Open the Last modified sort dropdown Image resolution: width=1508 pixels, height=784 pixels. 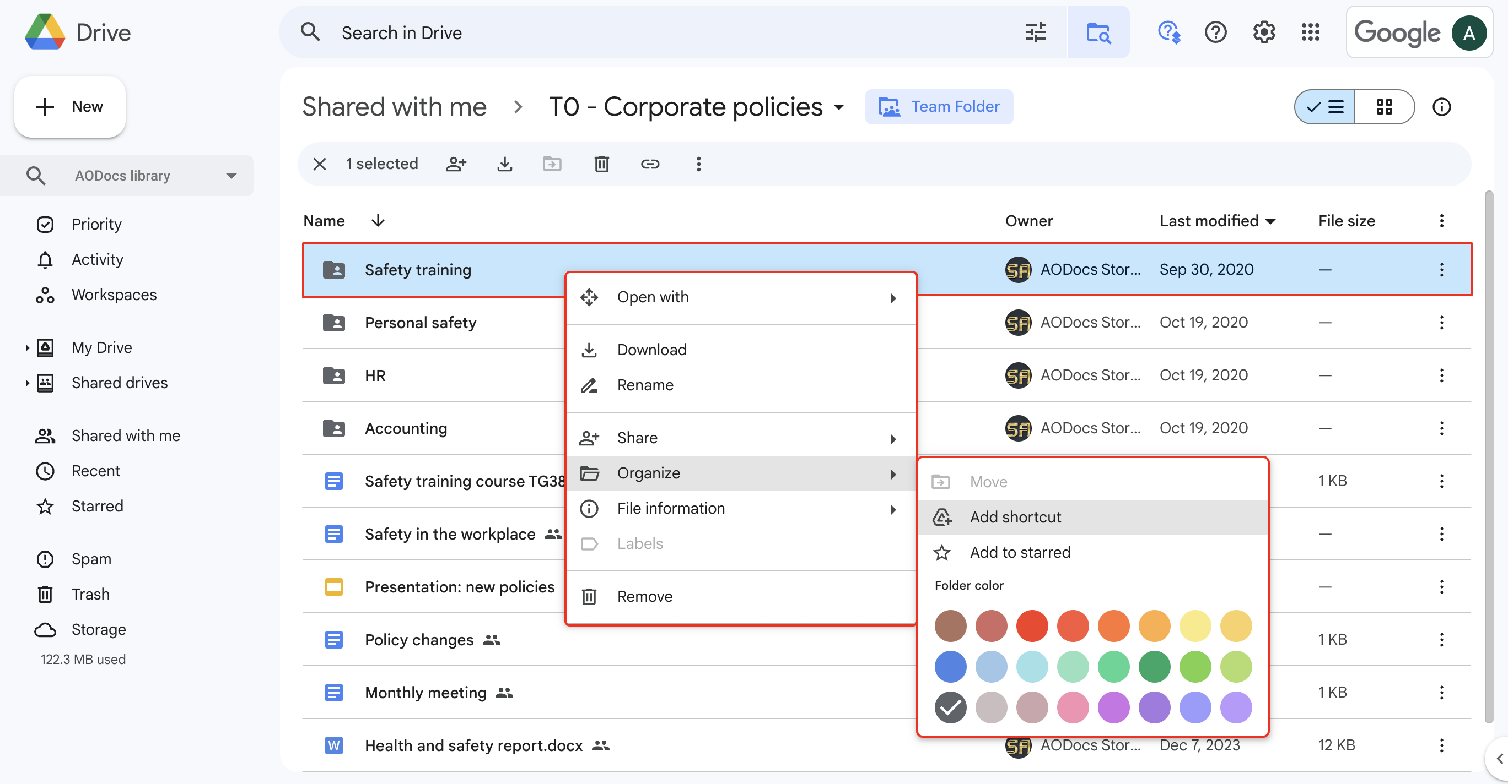(1270, 221)
